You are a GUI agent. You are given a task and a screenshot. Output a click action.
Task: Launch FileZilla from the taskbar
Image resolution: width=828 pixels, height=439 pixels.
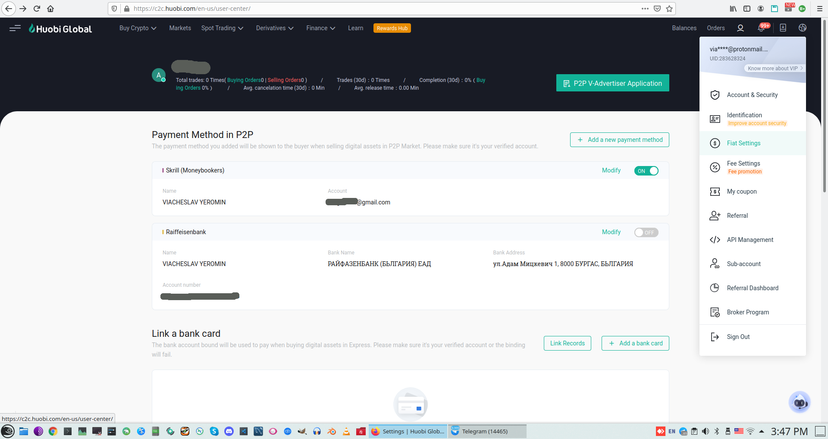click(x=361, y=431)
